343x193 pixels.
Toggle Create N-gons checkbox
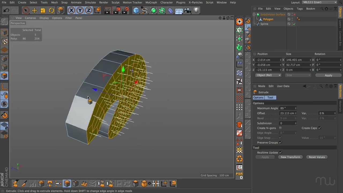pyautogui.click(x=280, y=128)
